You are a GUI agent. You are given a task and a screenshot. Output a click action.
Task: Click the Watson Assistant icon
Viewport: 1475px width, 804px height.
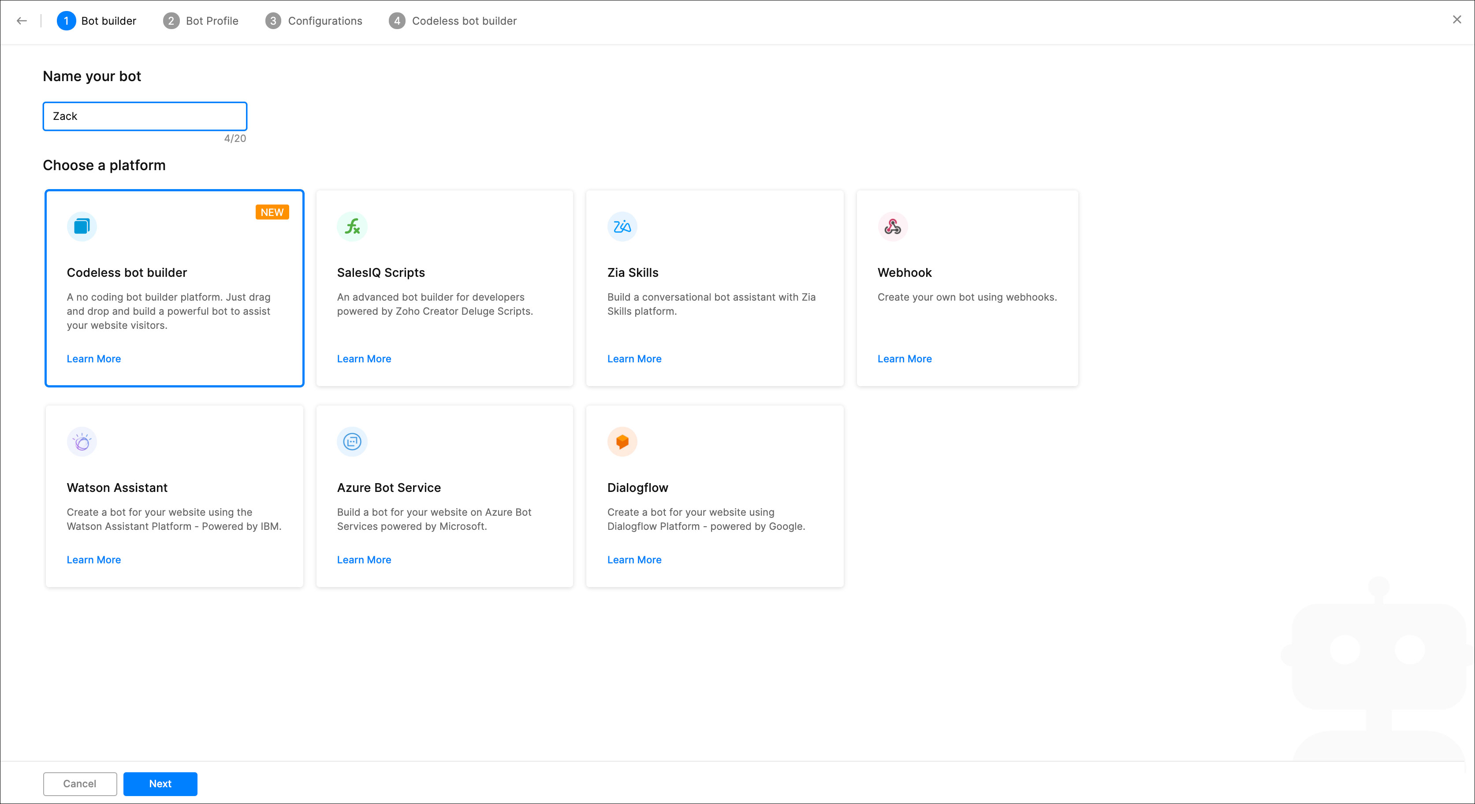[82, 442]
